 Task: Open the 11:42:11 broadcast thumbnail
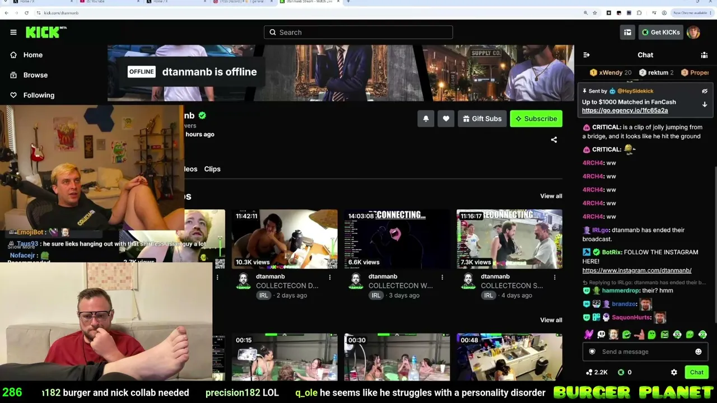pyautogui.click(x=285, y=239)
